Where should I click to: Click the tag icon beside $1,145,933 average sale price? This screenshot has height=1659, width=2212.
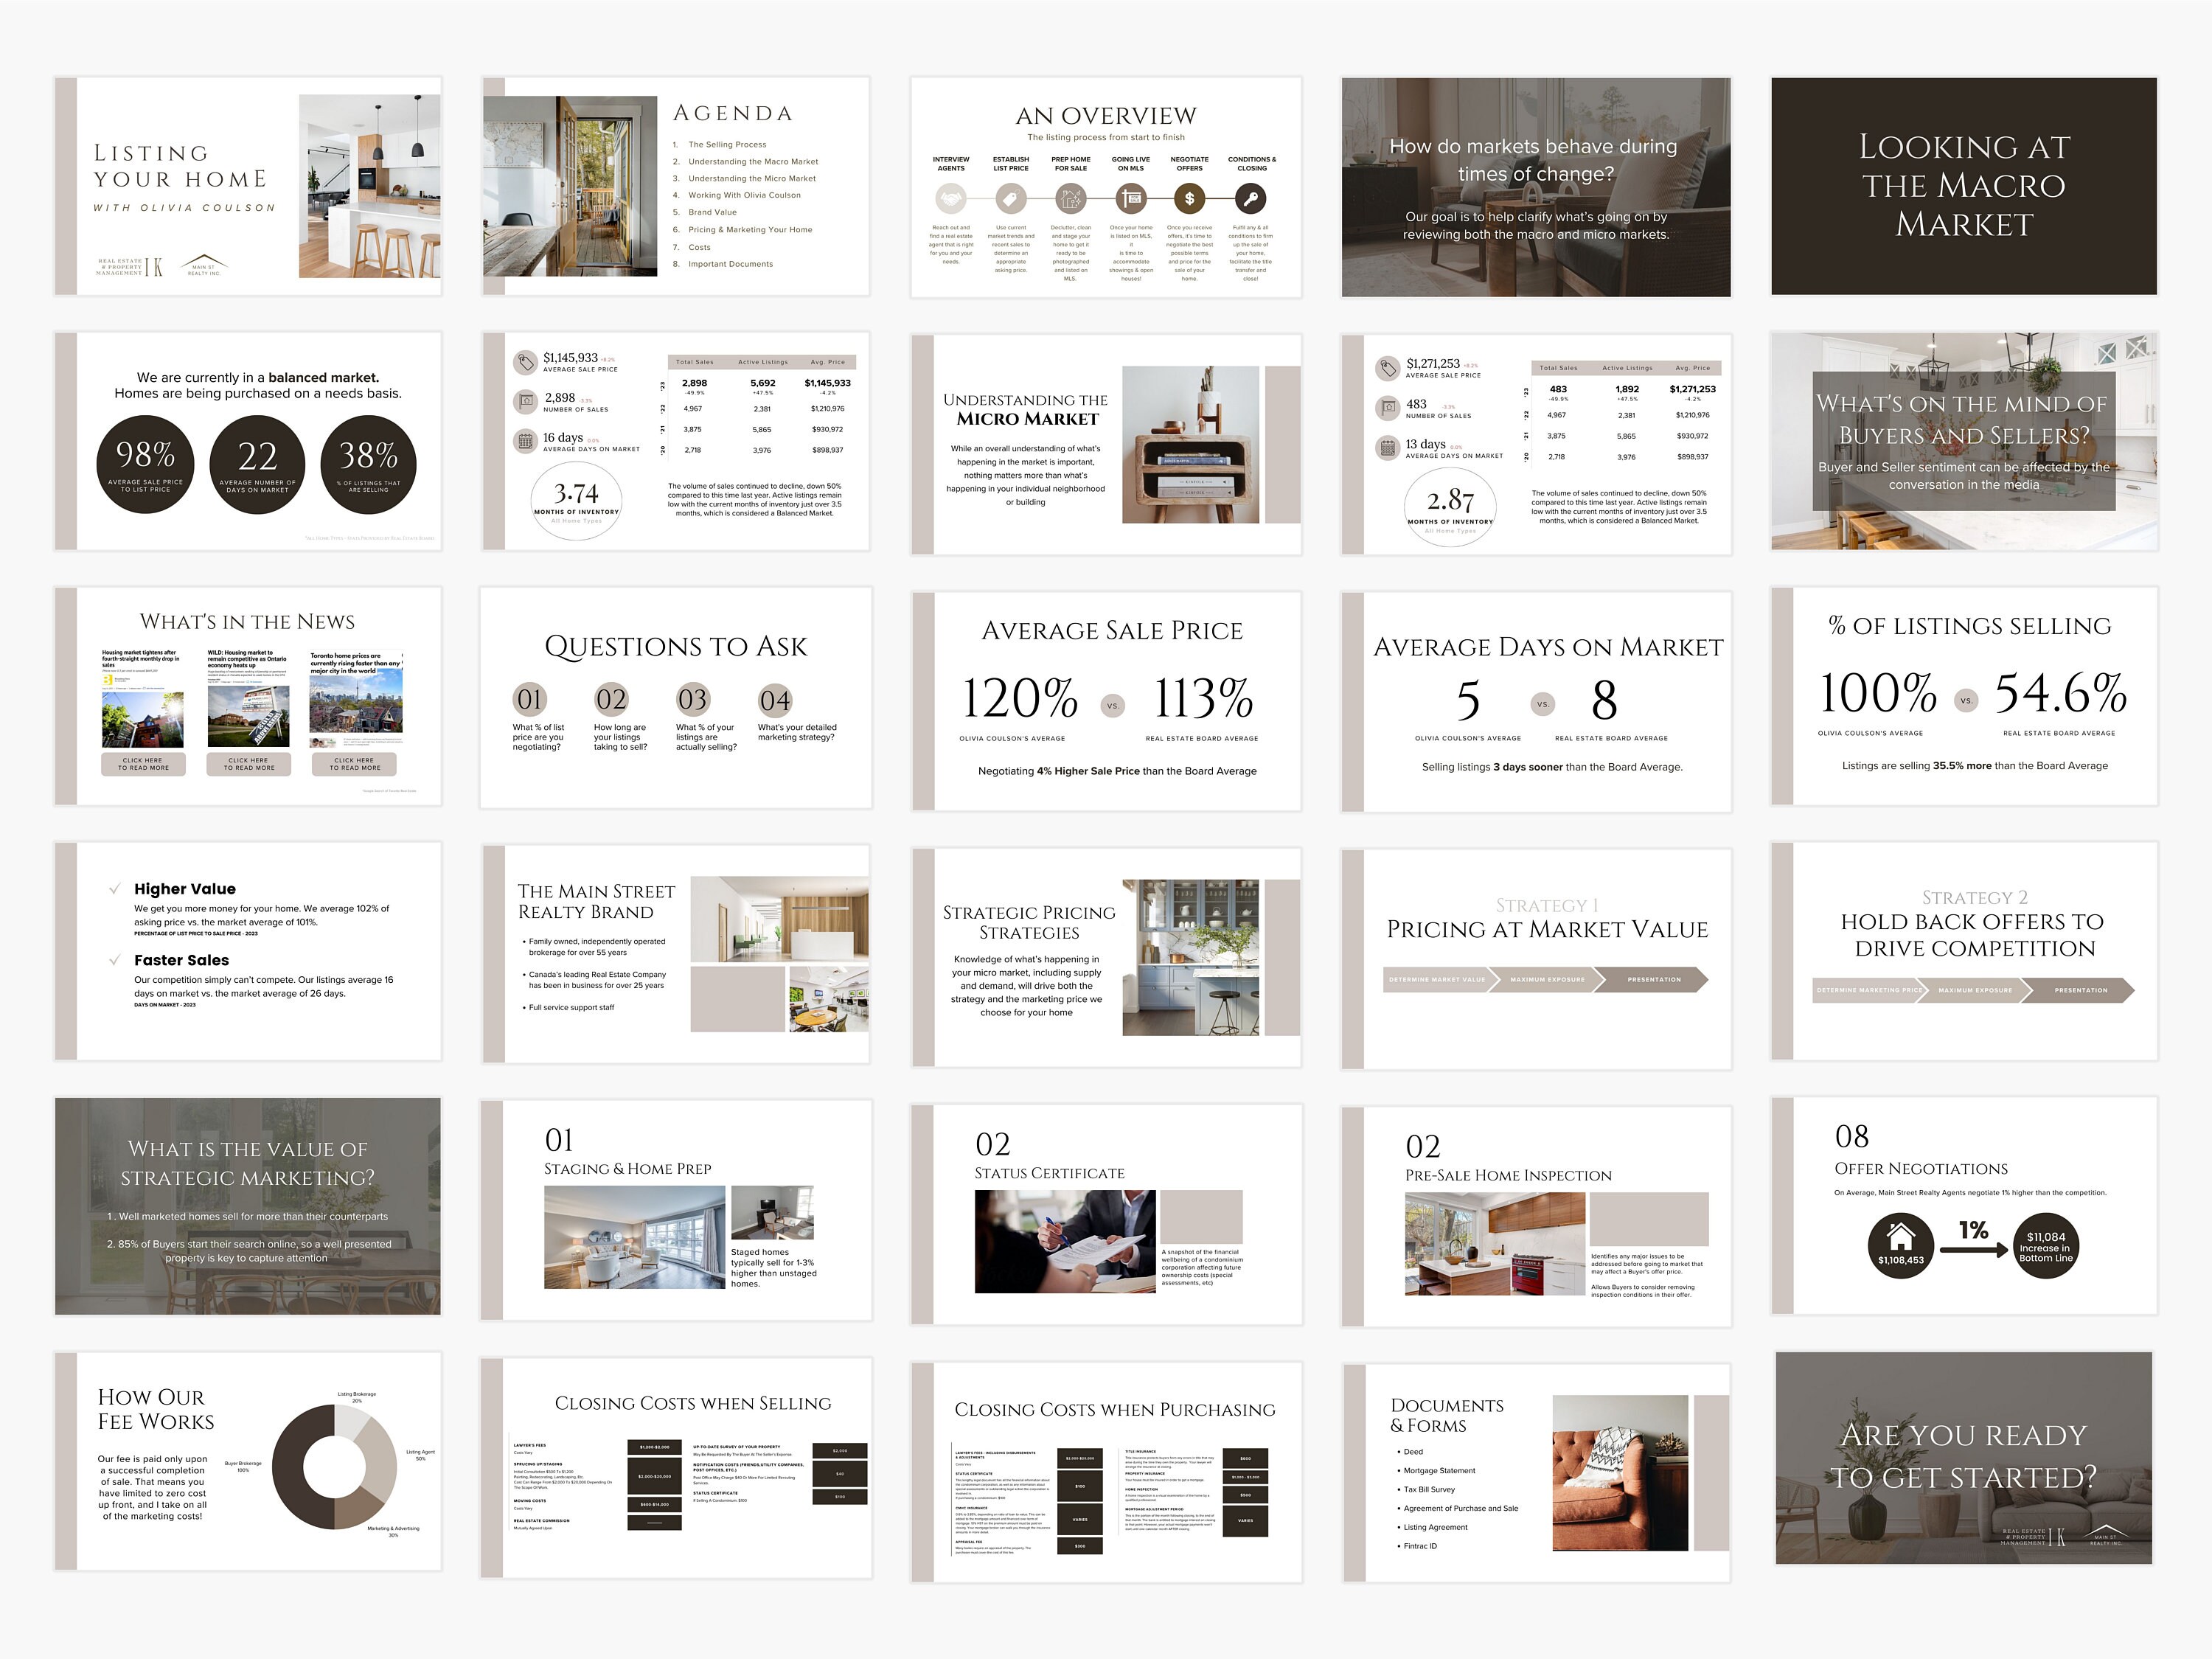pos(525,363)
